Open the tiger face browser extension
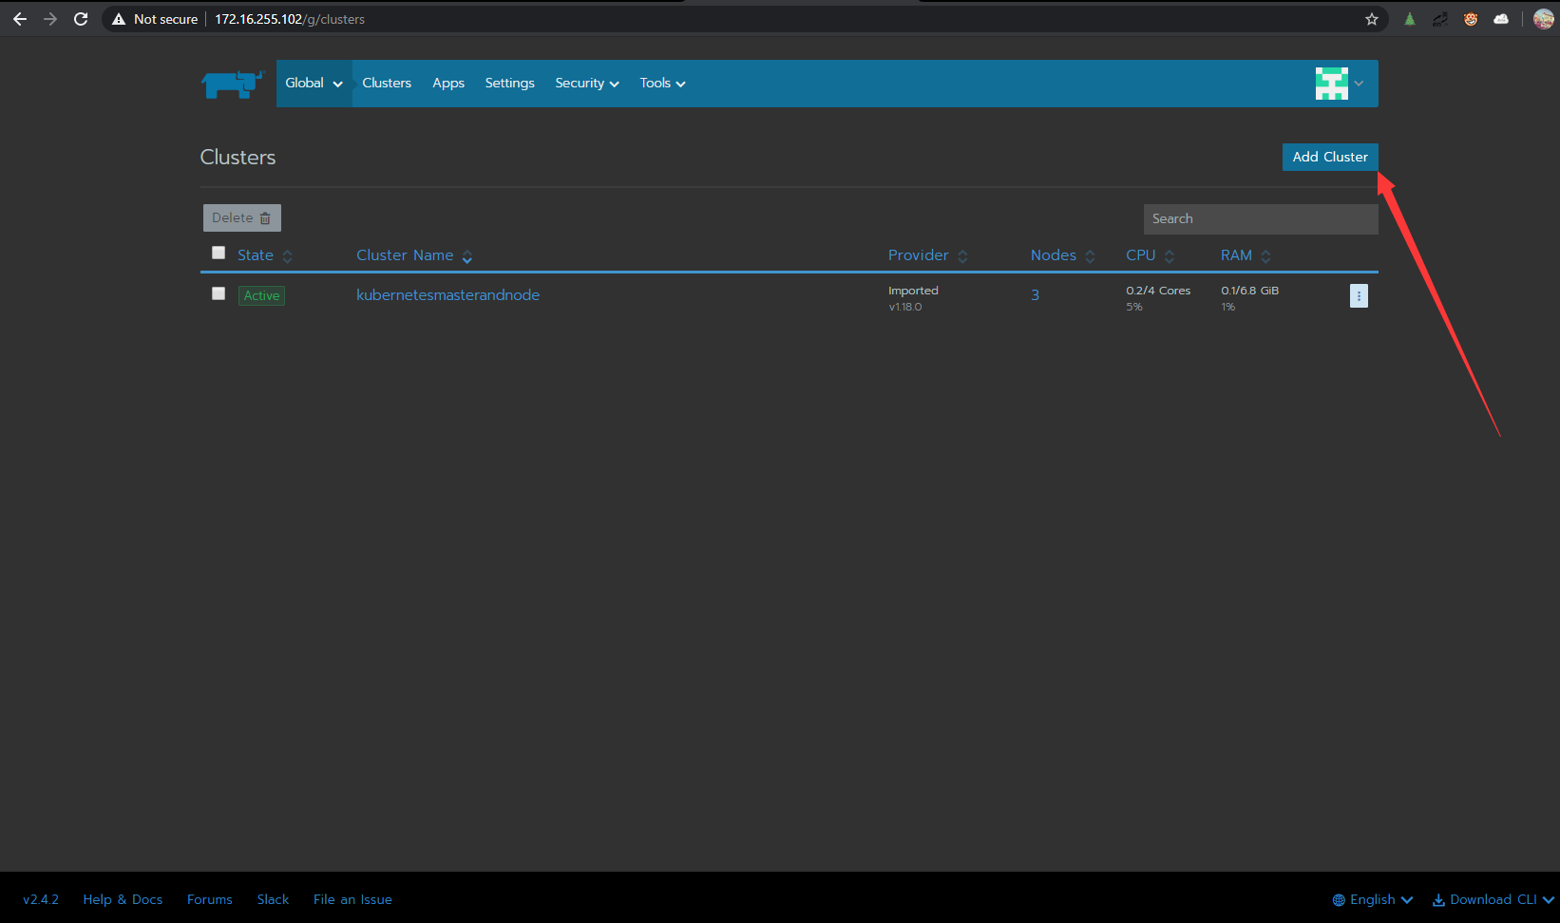Image resolution: width=1560 pixels, height=923 pixels. [x=1471, y=19]
